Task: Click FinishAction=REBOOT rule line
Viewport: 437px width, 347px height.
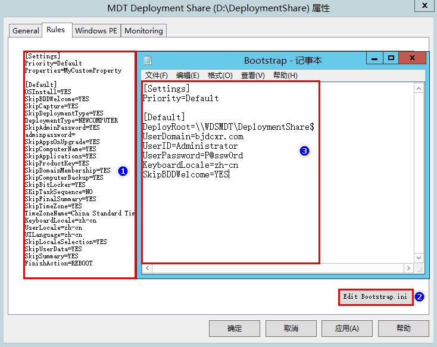Action: 58,264
